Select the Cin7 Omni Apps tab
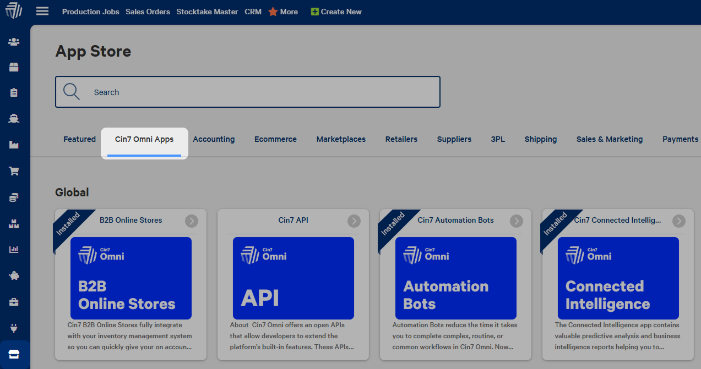 pyautogui.click(x=144, y=139)
